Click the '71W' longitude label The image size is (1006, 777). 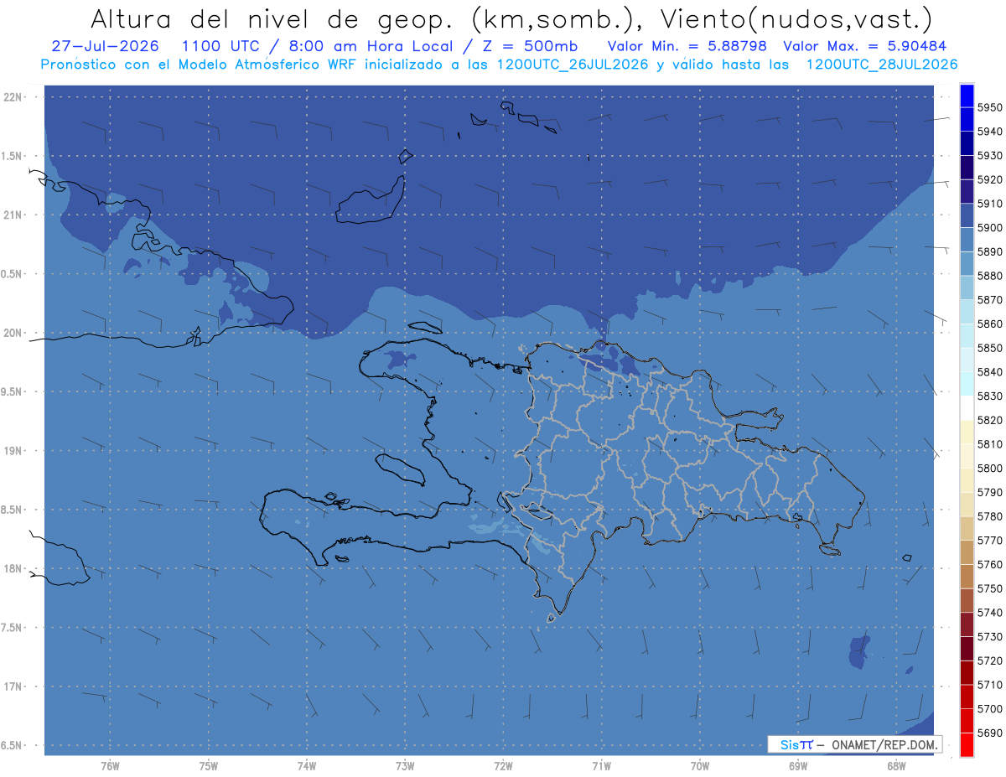point(602,766)
